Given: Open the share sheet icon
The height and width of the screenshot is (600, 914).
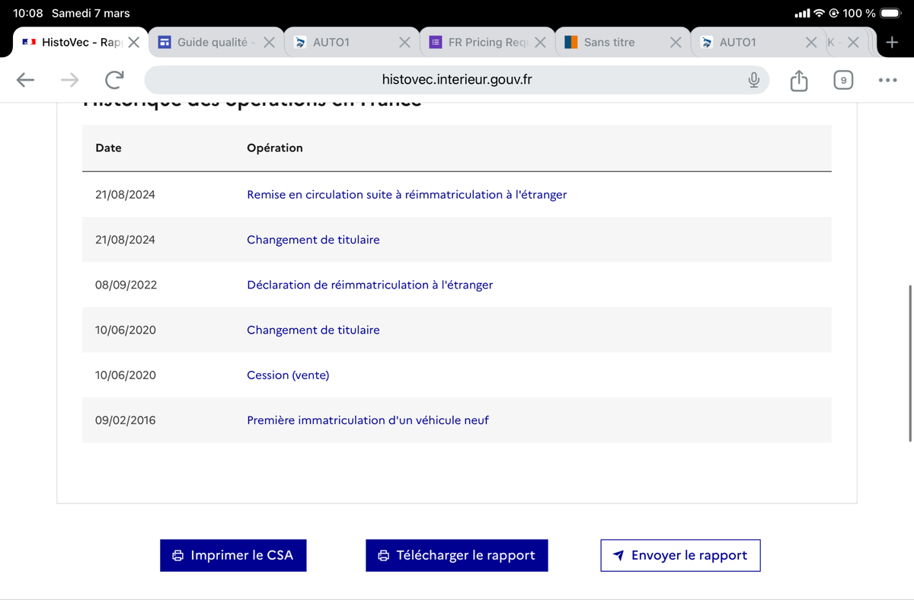Looking at the screenshot, I should coord(798,79).
